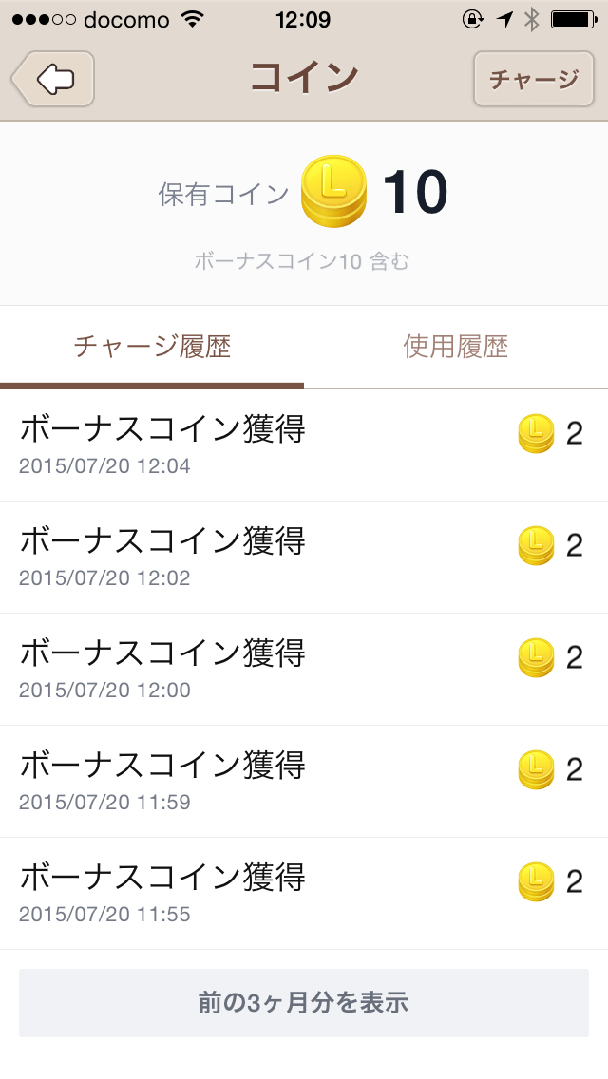
Task: Select bonus coin entry from 12:00
Action: pyautogui.click(x=162, y=669)
